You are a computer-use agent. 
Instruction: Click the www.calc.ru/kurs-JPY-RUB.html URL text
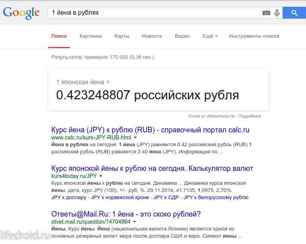coord(91,137)
